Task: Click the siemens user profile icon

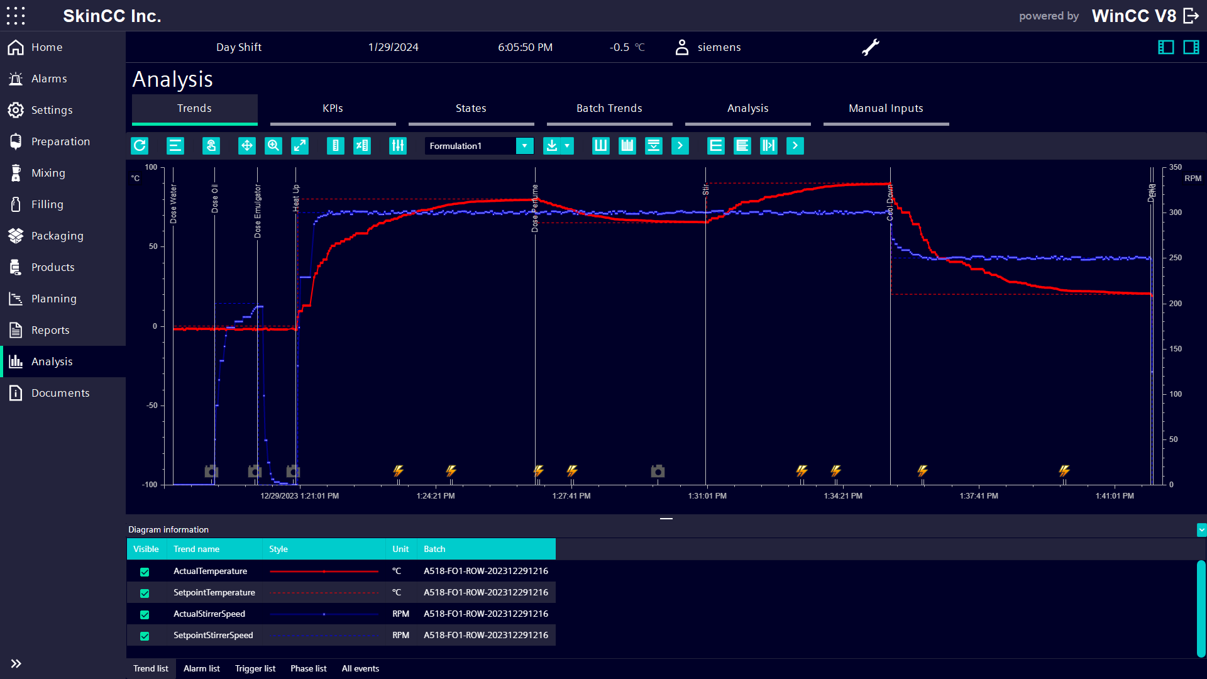Action: click(682, 47)
